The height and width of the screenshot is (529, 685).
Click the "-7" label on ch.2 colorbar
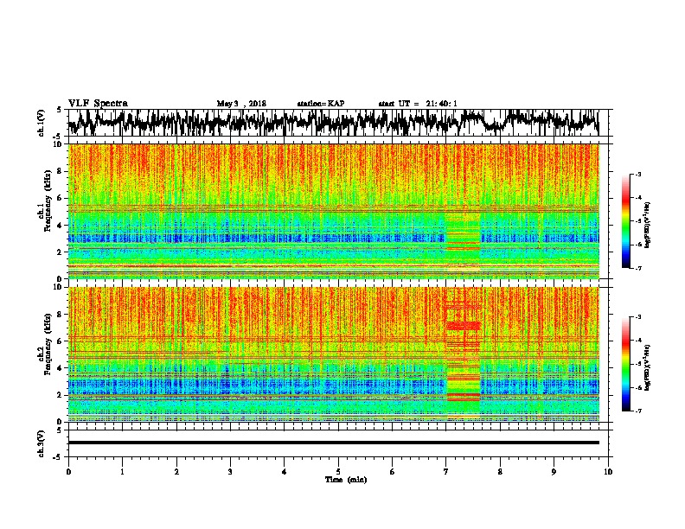click(x=637, y=411)
